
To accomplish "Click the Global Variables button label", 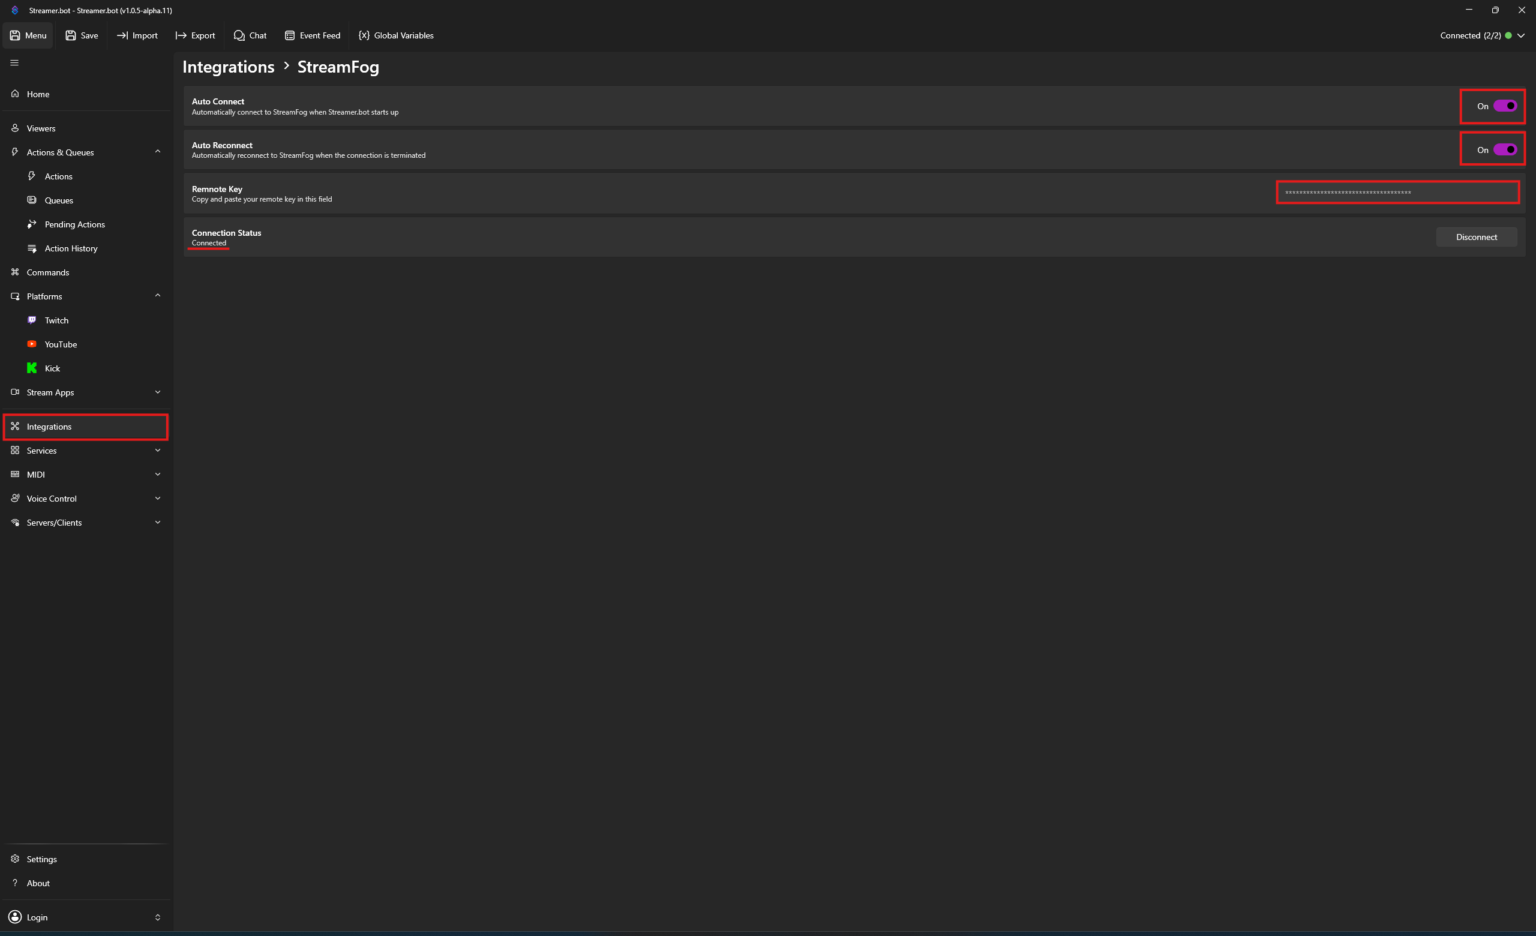I will 403,35.
